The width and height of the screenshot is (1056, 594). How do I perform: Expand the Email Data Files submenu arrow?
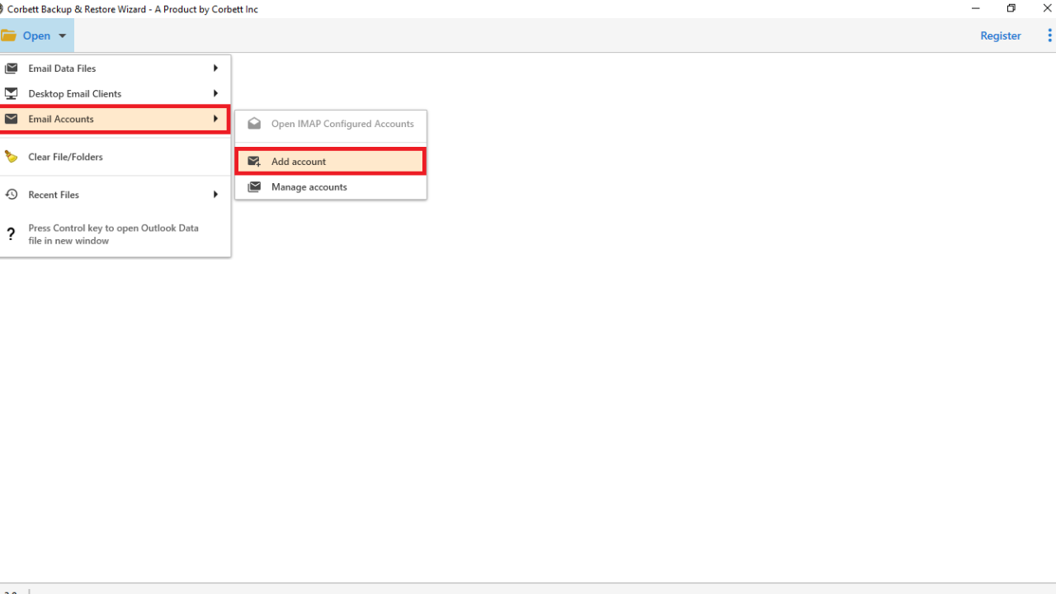(214, 68)
